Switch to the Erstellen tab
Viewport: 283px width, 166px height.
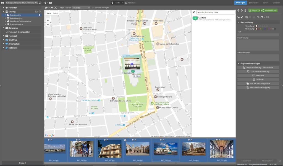tap(276, 3)
